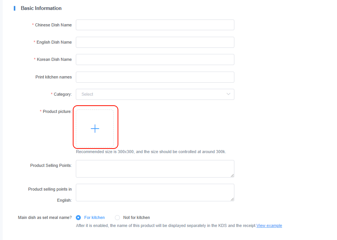Open the 'View example' link
Viewport: 337px width, 240px height.
click(x=269, y=225)
